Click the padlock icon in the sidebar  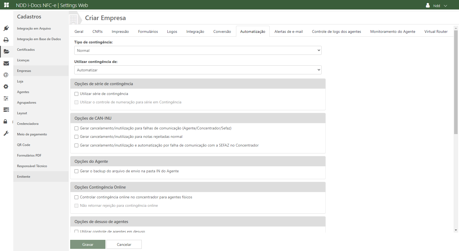[5, 121]
